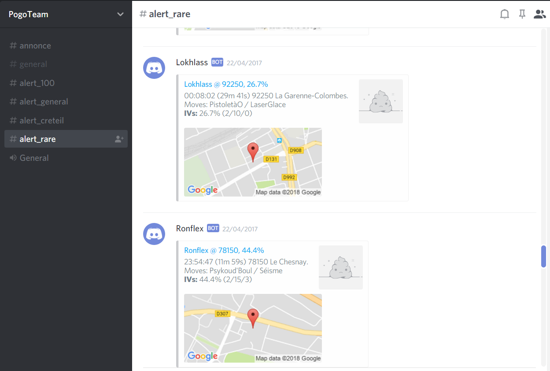This screenshot has width=550, height=371.
Task: Click text 'Moves: Psykoud'Boul / Séisme'
Action: tap(233, 271)
